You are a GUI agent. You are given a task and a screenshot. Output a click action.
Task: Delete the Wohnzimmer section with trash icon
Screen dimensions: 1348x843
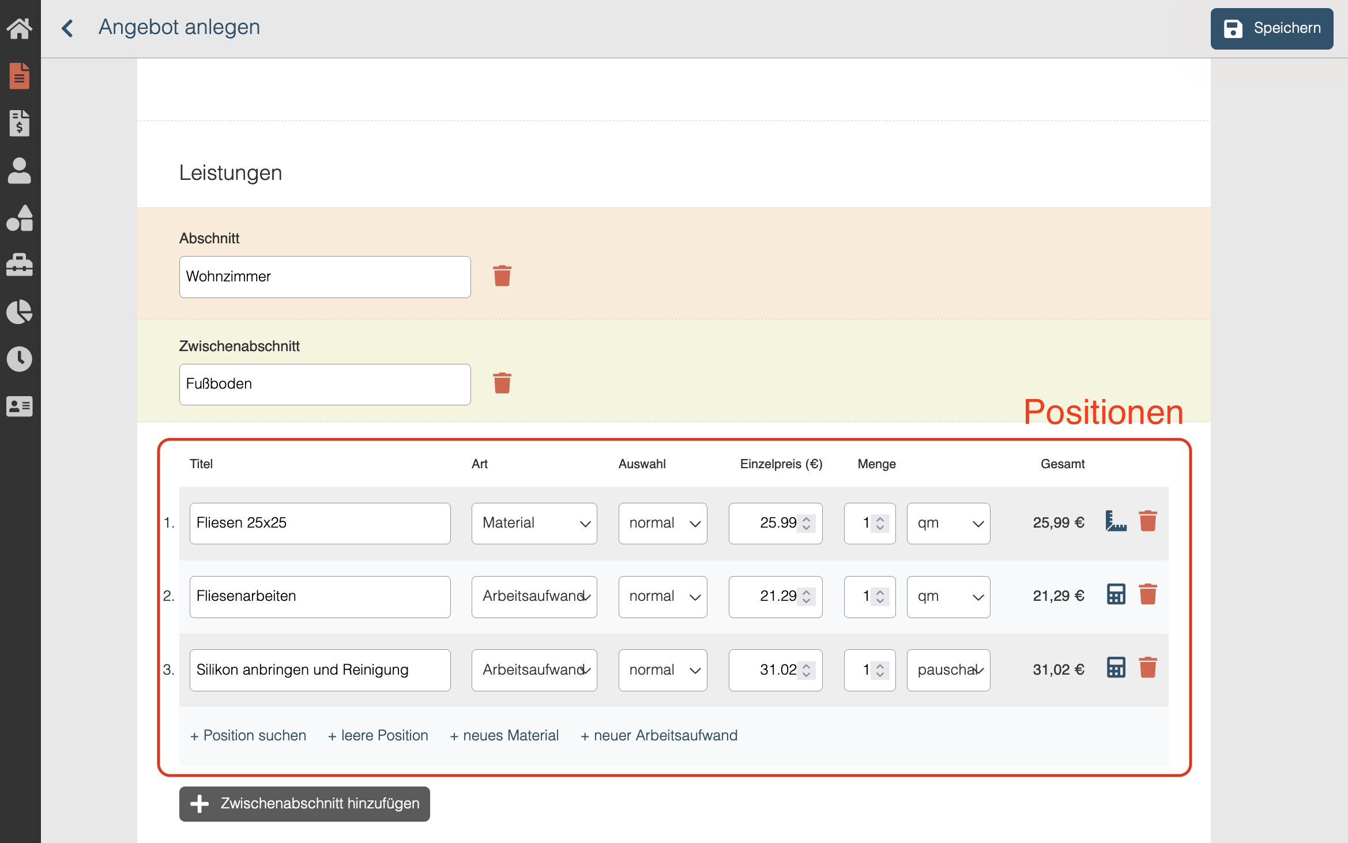(x=502, y=276)
